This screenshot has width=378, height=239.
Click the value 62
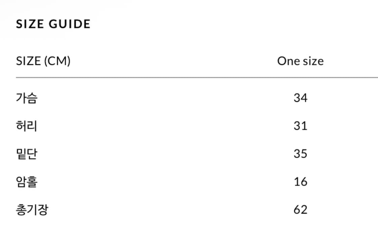[x=300, y=210]
